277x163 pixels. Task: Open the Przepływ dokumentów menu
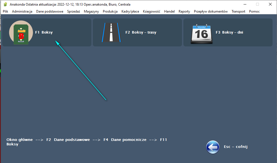point(211,11)
